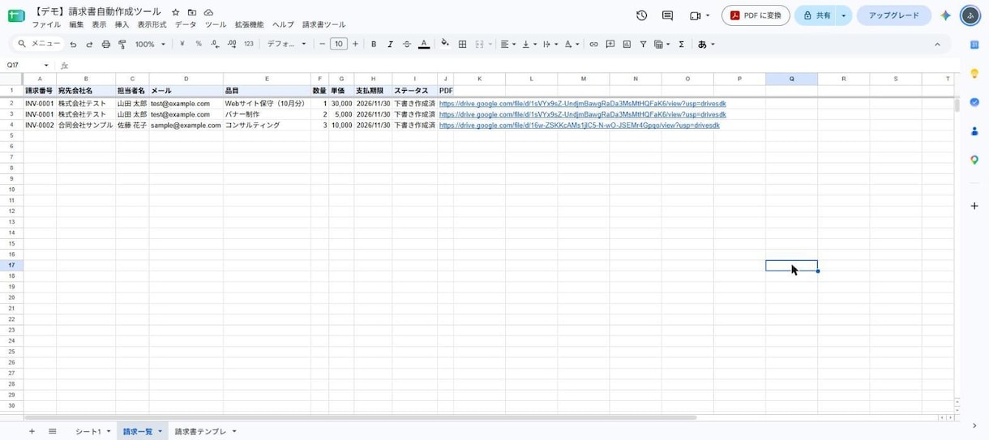
Task: Open version history clock icon
Action: pyautogui.click(x=642, y=15)
